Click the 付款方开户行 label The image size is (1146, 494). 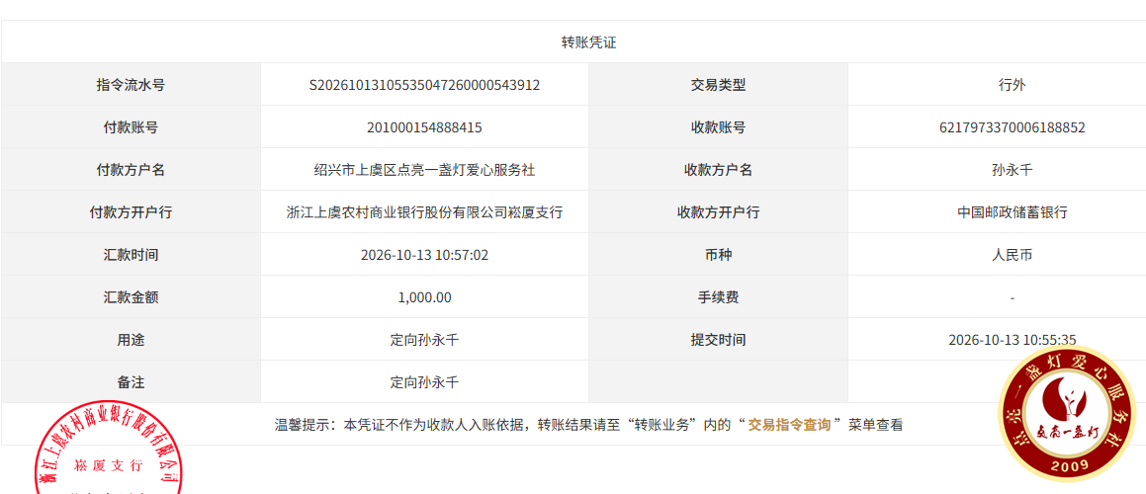[x=131, y=211]
